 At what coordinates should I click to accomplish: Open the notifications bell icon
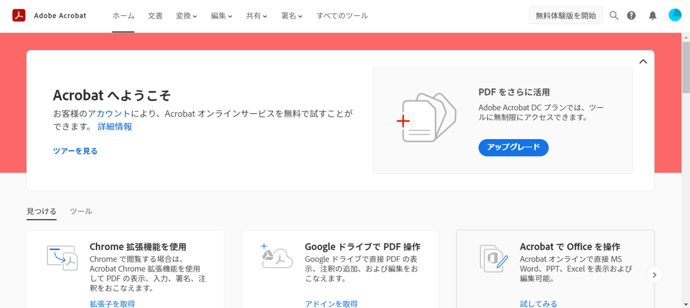click(x=653, y=15)
